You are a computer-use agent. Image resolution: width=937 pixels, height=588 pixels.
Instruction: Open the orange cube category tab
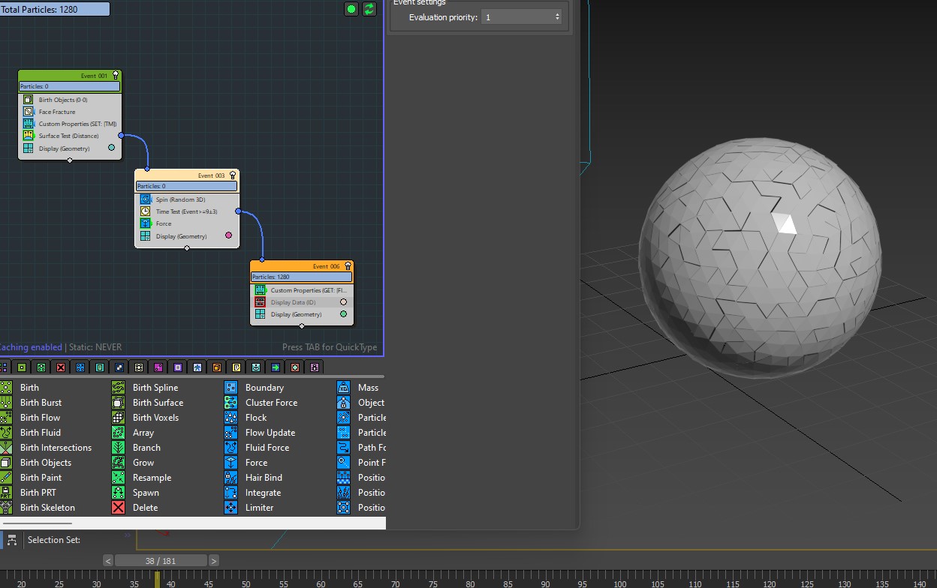coord(217,367)
